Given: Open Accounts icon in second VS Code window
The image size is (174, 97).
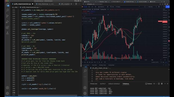Looking at the screenshot, I should (x=85, y=88).
